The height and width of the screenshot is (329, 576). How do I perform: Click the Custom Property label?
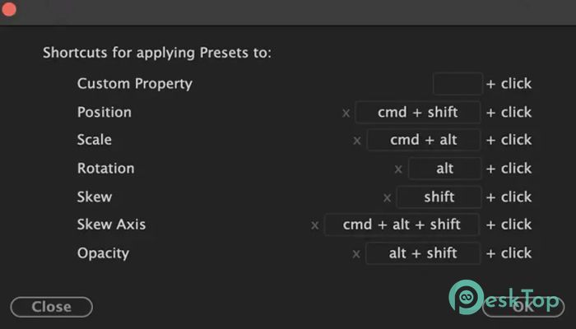coord(135,84)
